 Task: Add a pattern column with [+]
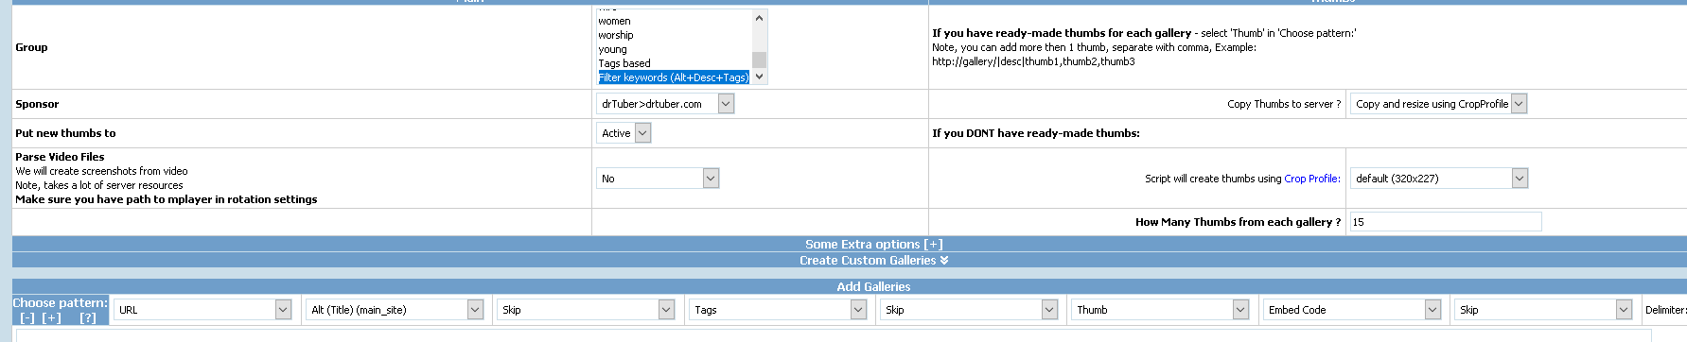click(x=52, y=317)
